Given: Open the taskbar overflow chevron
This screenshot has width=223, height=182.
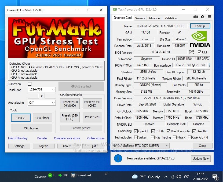Looking at the screenshot, I should pyautogui.click(x=106, y=174).
